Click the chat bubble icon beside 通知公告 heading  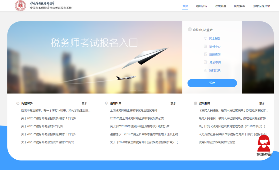coord(107,103)
